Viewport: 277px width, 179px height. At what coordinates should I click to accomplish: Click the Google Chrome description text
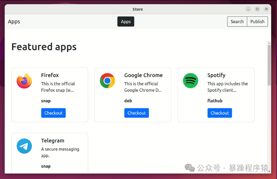143,87
